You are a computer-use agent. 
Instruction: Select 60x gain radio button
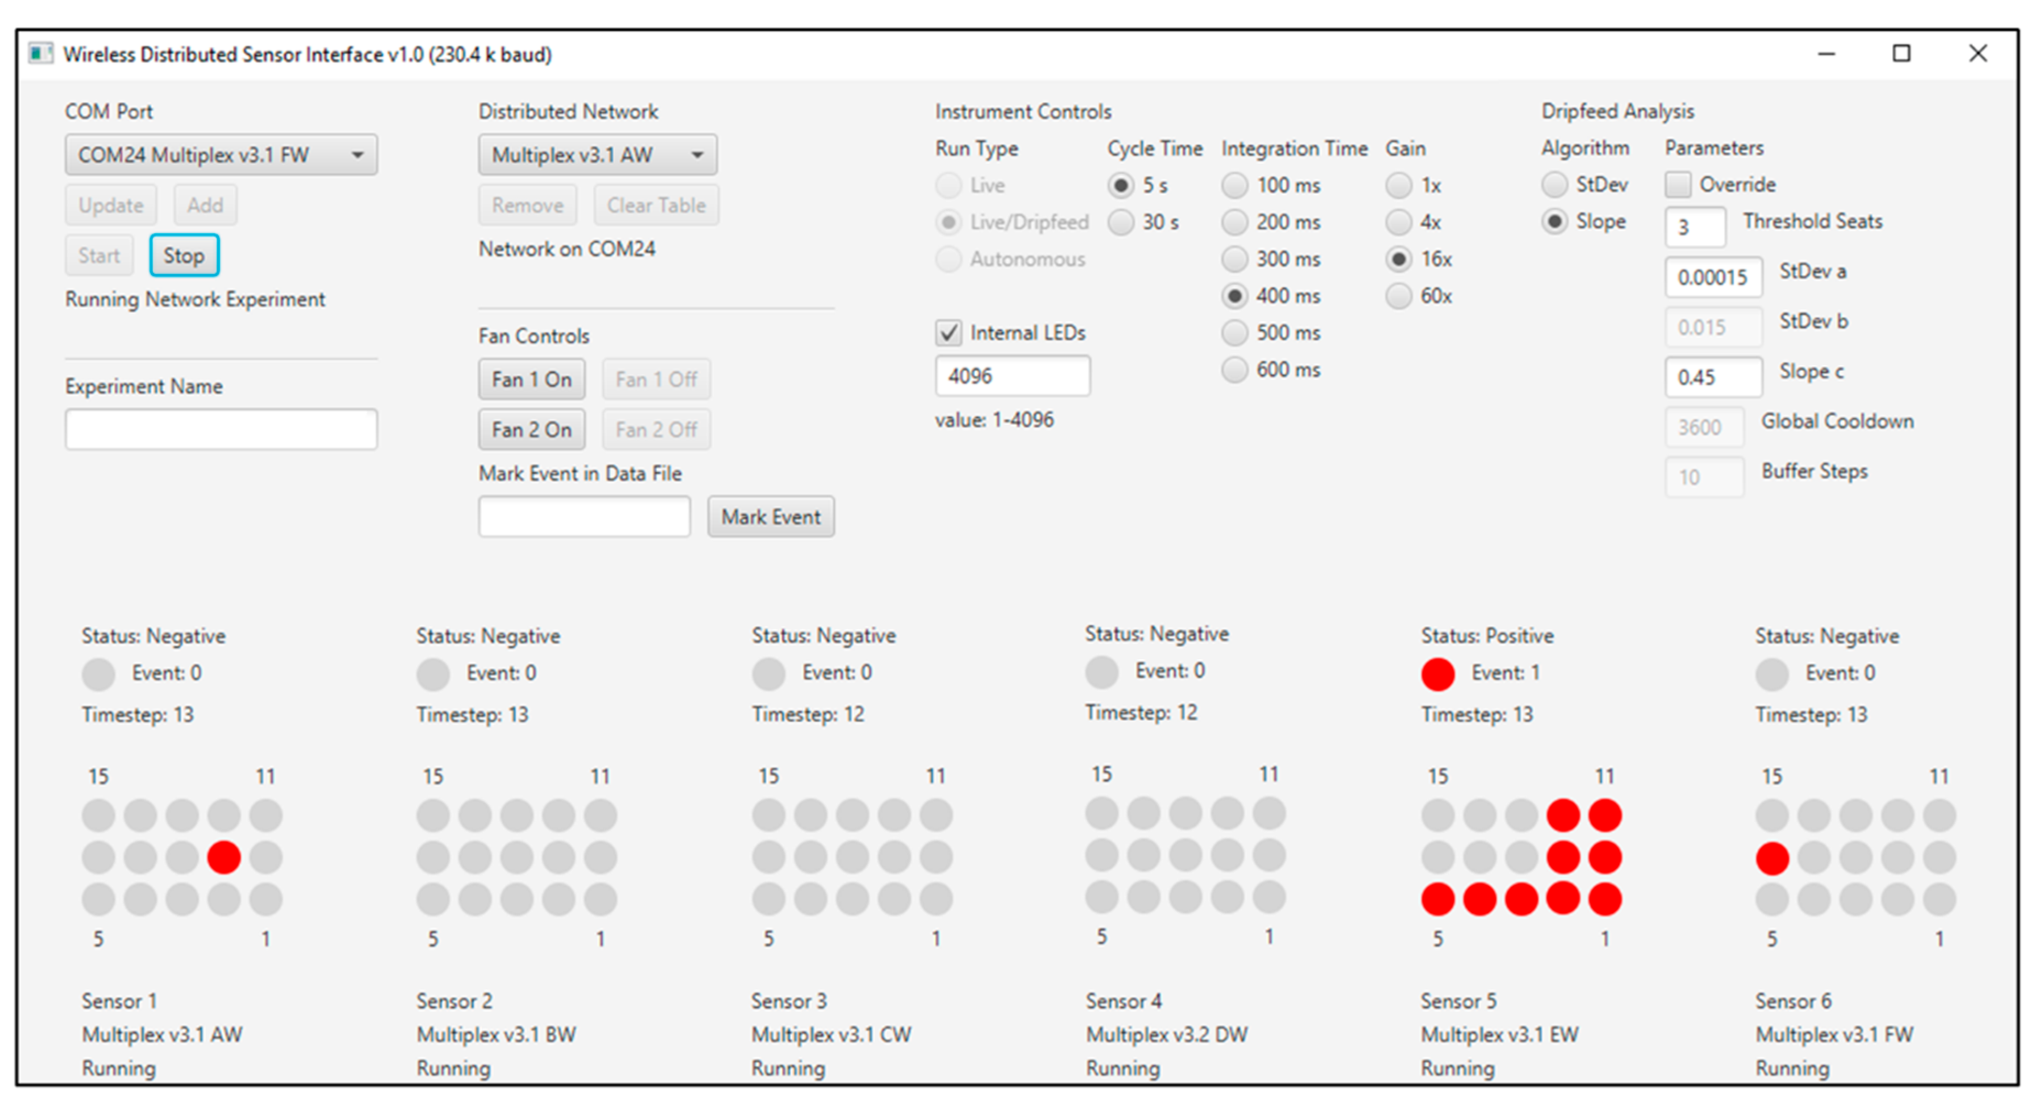1399,296
